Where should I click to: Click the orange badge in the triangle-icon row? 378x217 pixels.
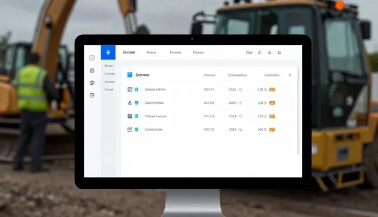pos(272,103)
